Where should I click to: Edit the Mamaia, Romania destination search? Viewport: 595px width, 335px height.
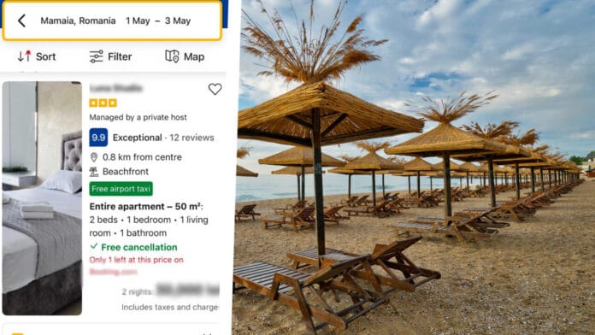pos(78,21)
